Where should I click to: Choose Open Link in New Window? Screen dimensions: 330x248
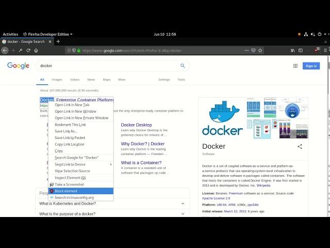pos(81,112)
